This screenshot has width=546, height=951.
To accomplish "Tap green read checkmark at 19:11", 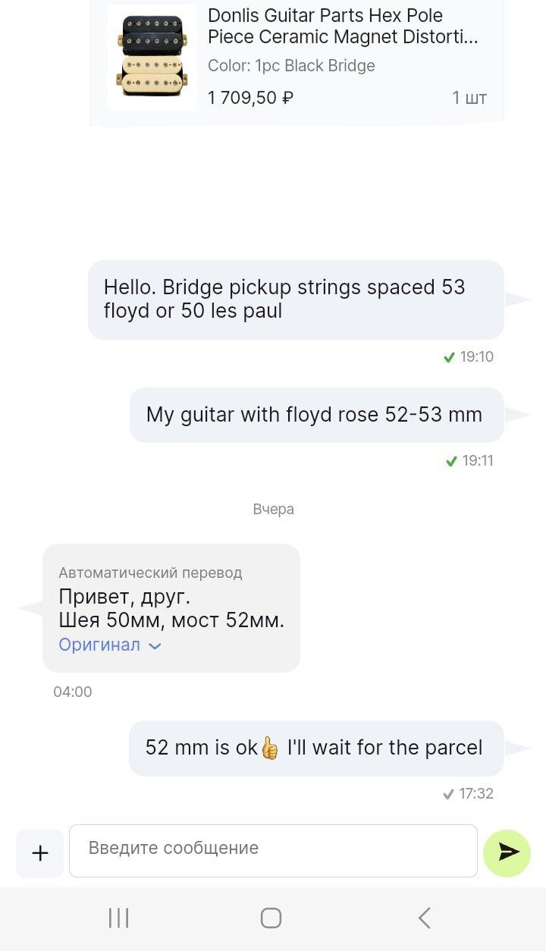I will [450, 460].
